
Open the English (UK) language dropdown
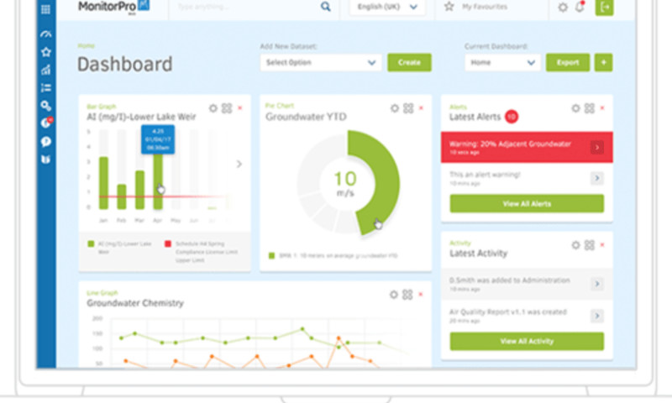coord(387,7)
